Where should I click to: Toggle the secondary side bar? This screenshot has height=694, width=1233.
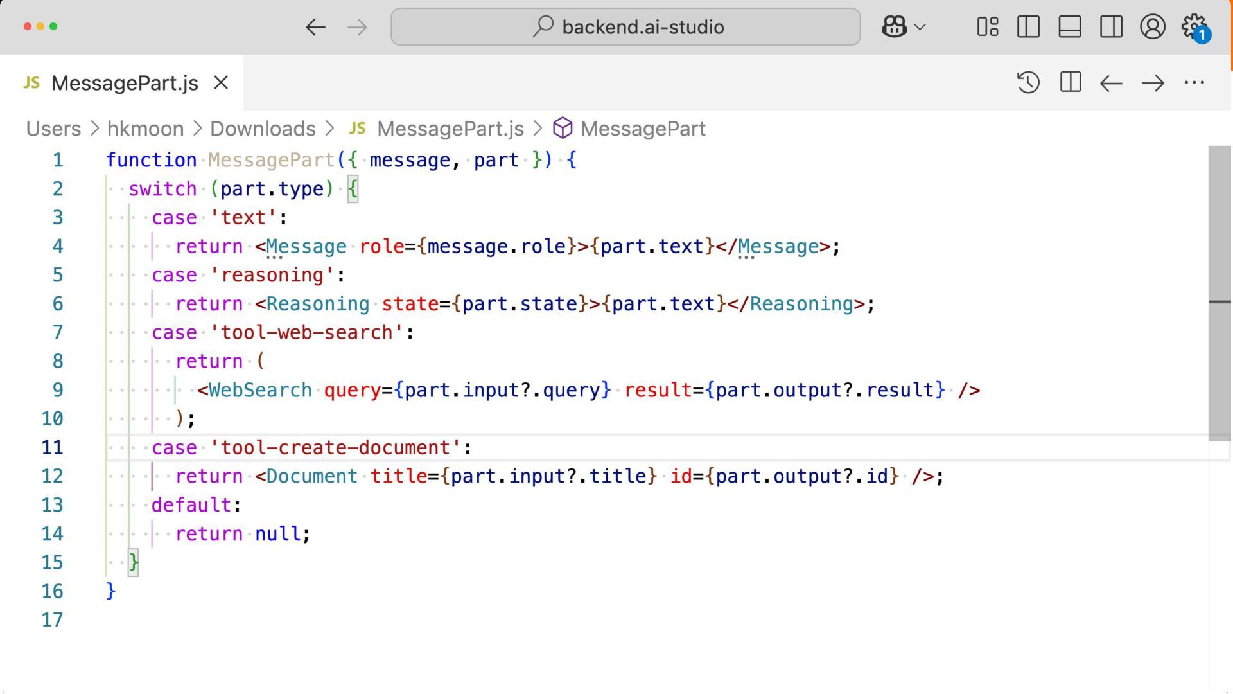click(x=1111, y=27)
